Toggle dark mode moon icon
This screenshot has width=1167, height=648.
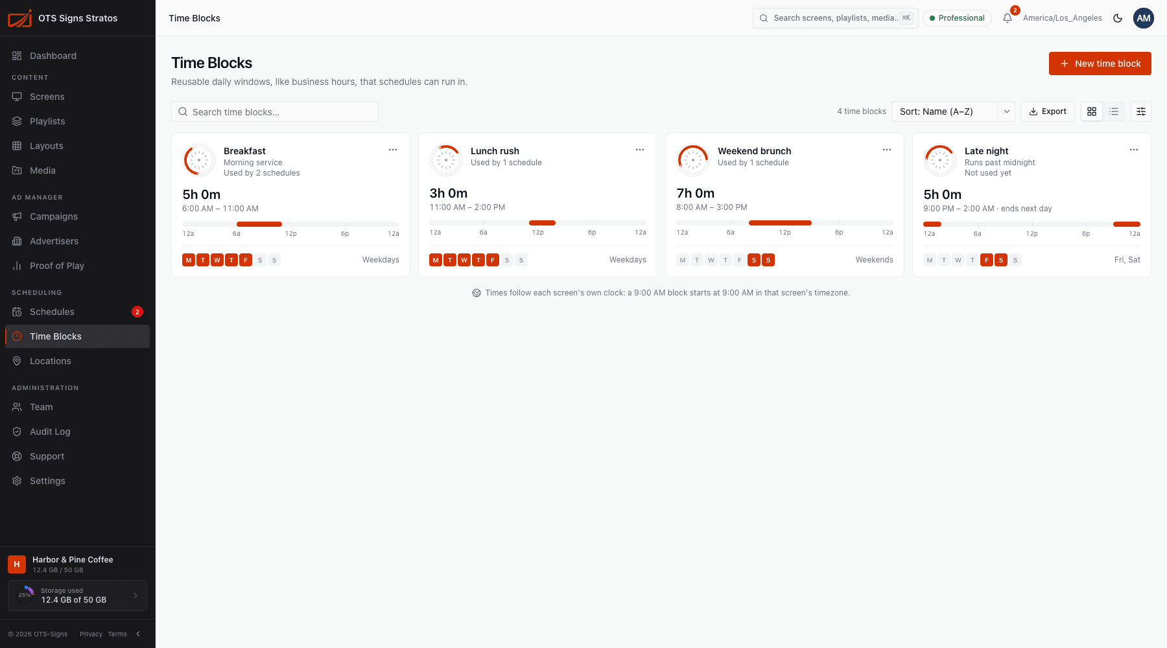point(1118,18)
